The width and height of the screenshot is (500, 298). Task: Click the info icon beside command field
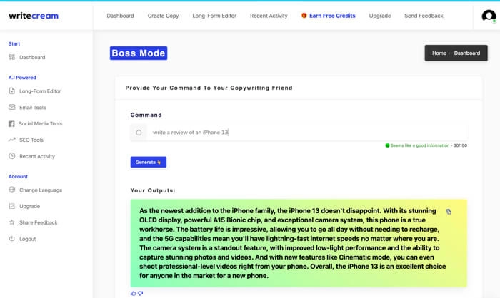pos(139,133)
